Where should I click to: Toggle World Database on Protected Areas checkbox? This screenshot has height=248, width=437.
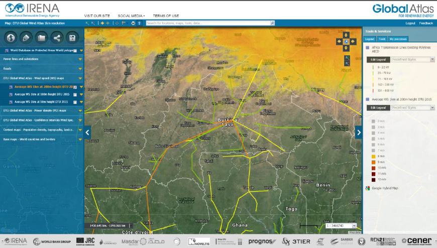click(x=75, y=51)
